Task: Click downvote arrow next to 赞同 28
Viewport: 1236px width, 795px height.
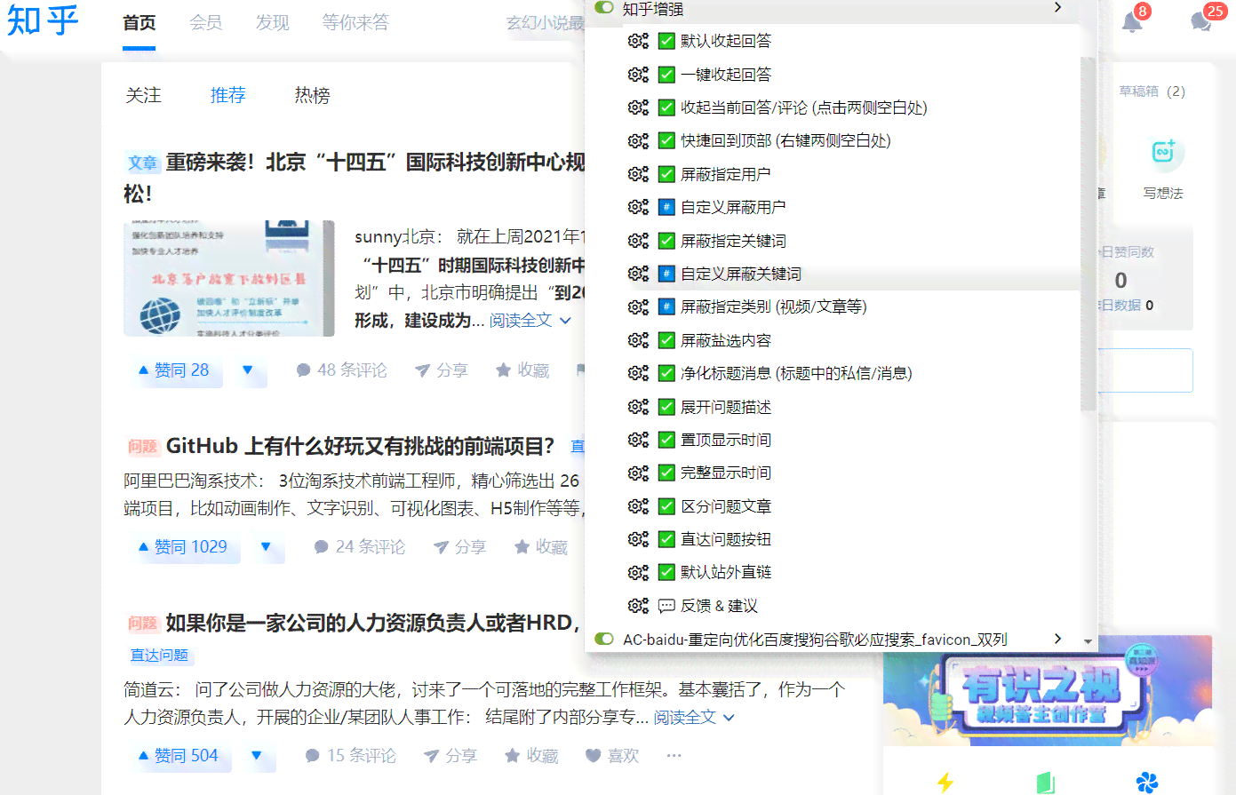Action: 248,370
